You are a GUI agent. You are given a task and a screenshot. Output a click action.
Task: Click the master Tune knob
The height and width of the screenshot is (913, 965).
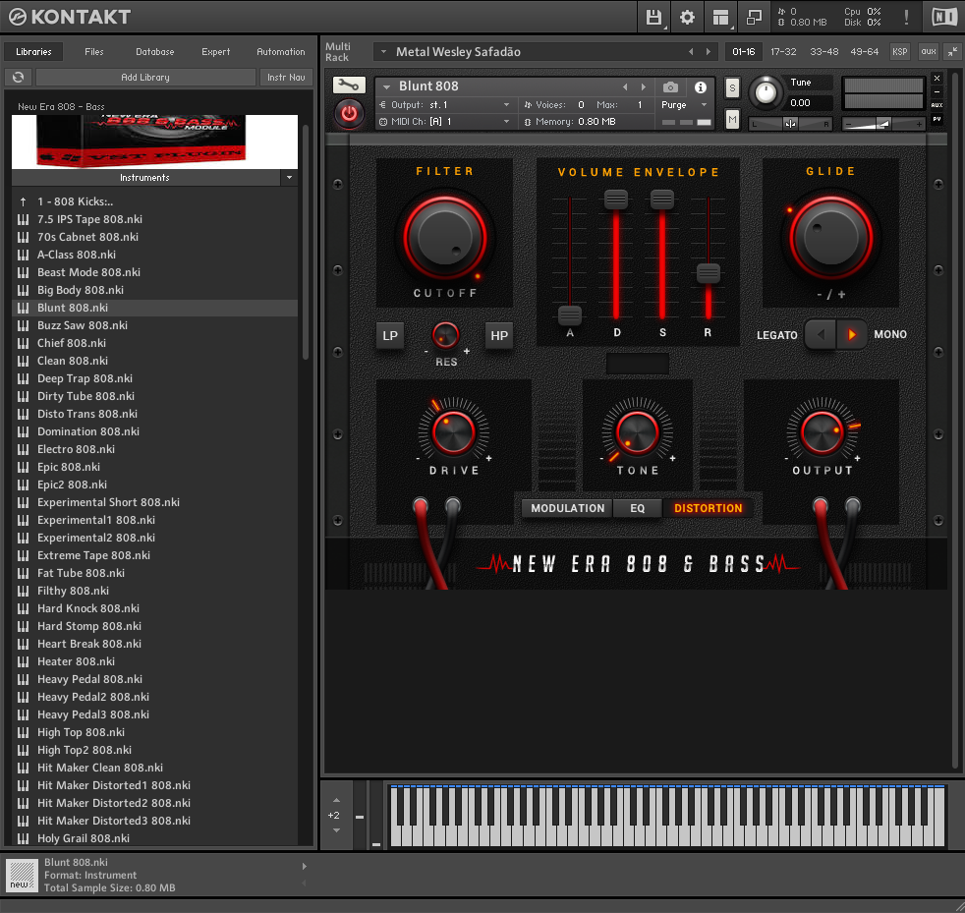point(766,93)
